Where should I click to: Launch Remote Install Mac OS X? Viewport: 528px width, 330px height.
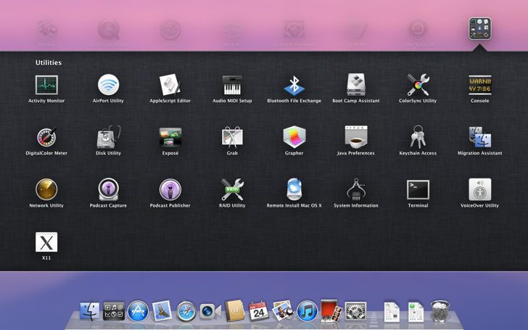294,189
